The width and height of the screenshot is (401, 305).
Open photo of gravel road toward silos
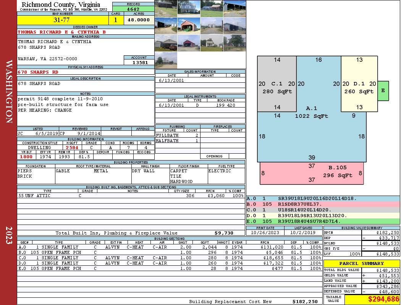(x=212, y=26)
